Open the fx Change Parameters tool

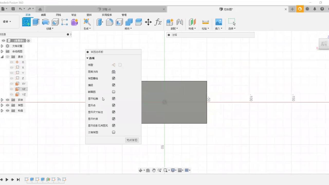(158, 22)
